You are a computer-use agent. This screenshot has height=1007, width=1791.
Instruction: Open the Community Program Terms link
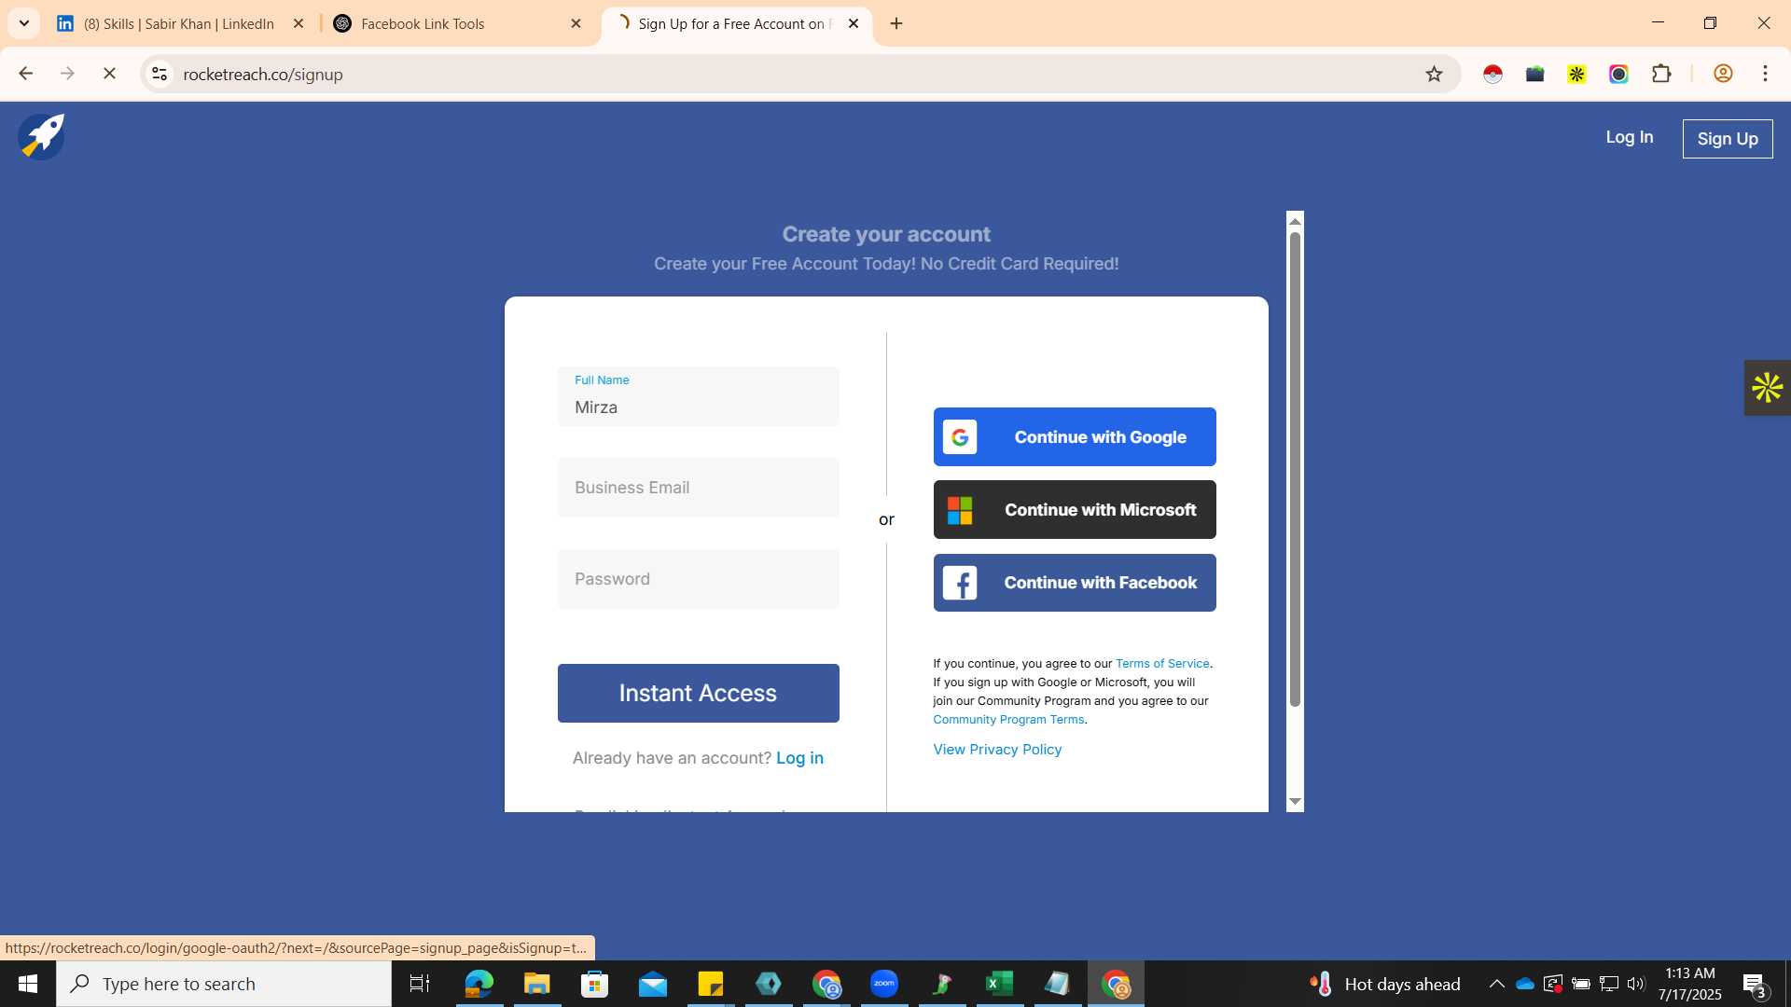[x=1008, y=720]
